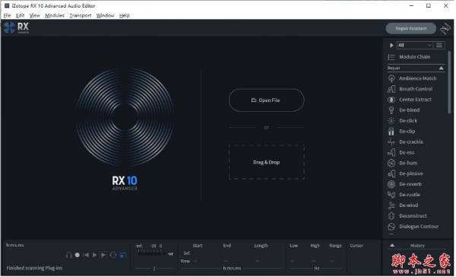Image resolution: width=456 pixels, height=277 pixels.
Task: Open the De-reverb module
Action: coord(405,184)
